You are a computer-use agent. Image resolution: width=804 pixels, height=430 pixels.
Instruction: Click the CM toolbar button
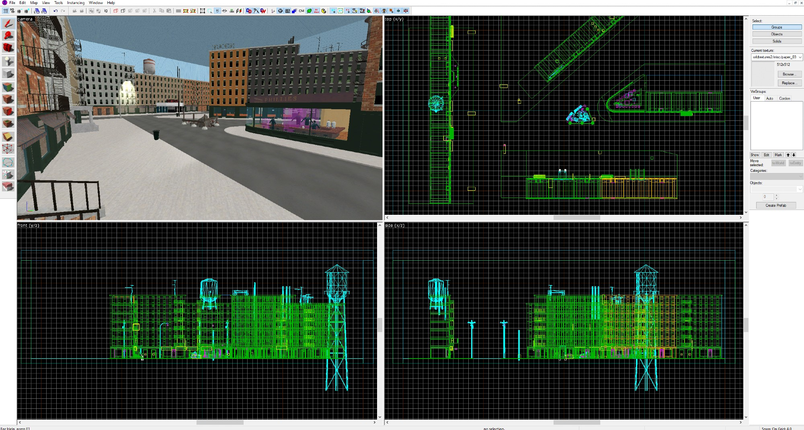click(x=301, y=11)
